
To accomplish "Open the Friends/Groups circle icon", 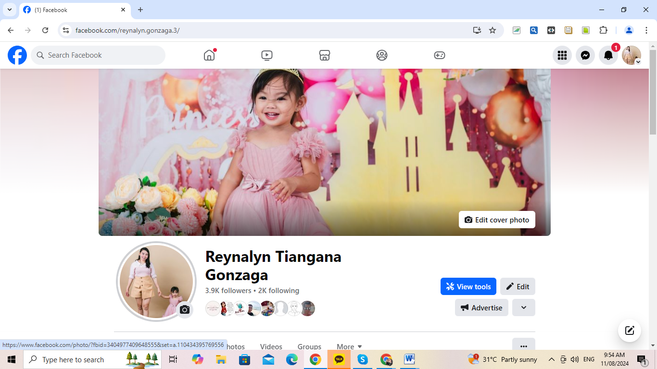I will point(382,55).
